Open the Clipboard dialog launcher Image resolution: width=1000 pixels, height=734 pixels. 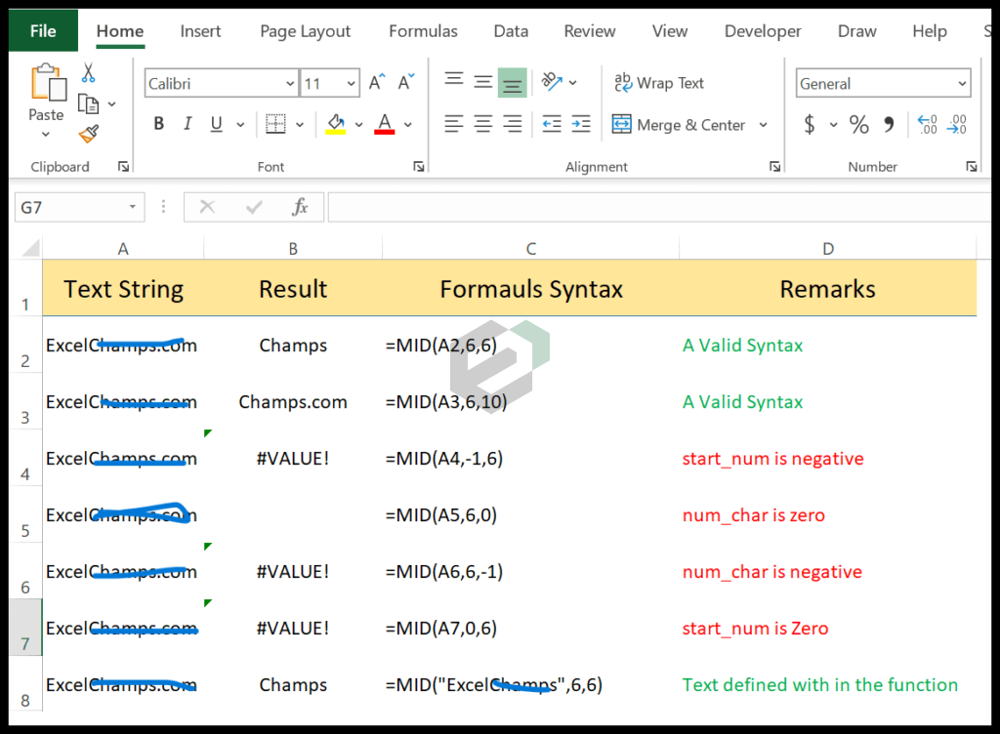pos(124,166)
